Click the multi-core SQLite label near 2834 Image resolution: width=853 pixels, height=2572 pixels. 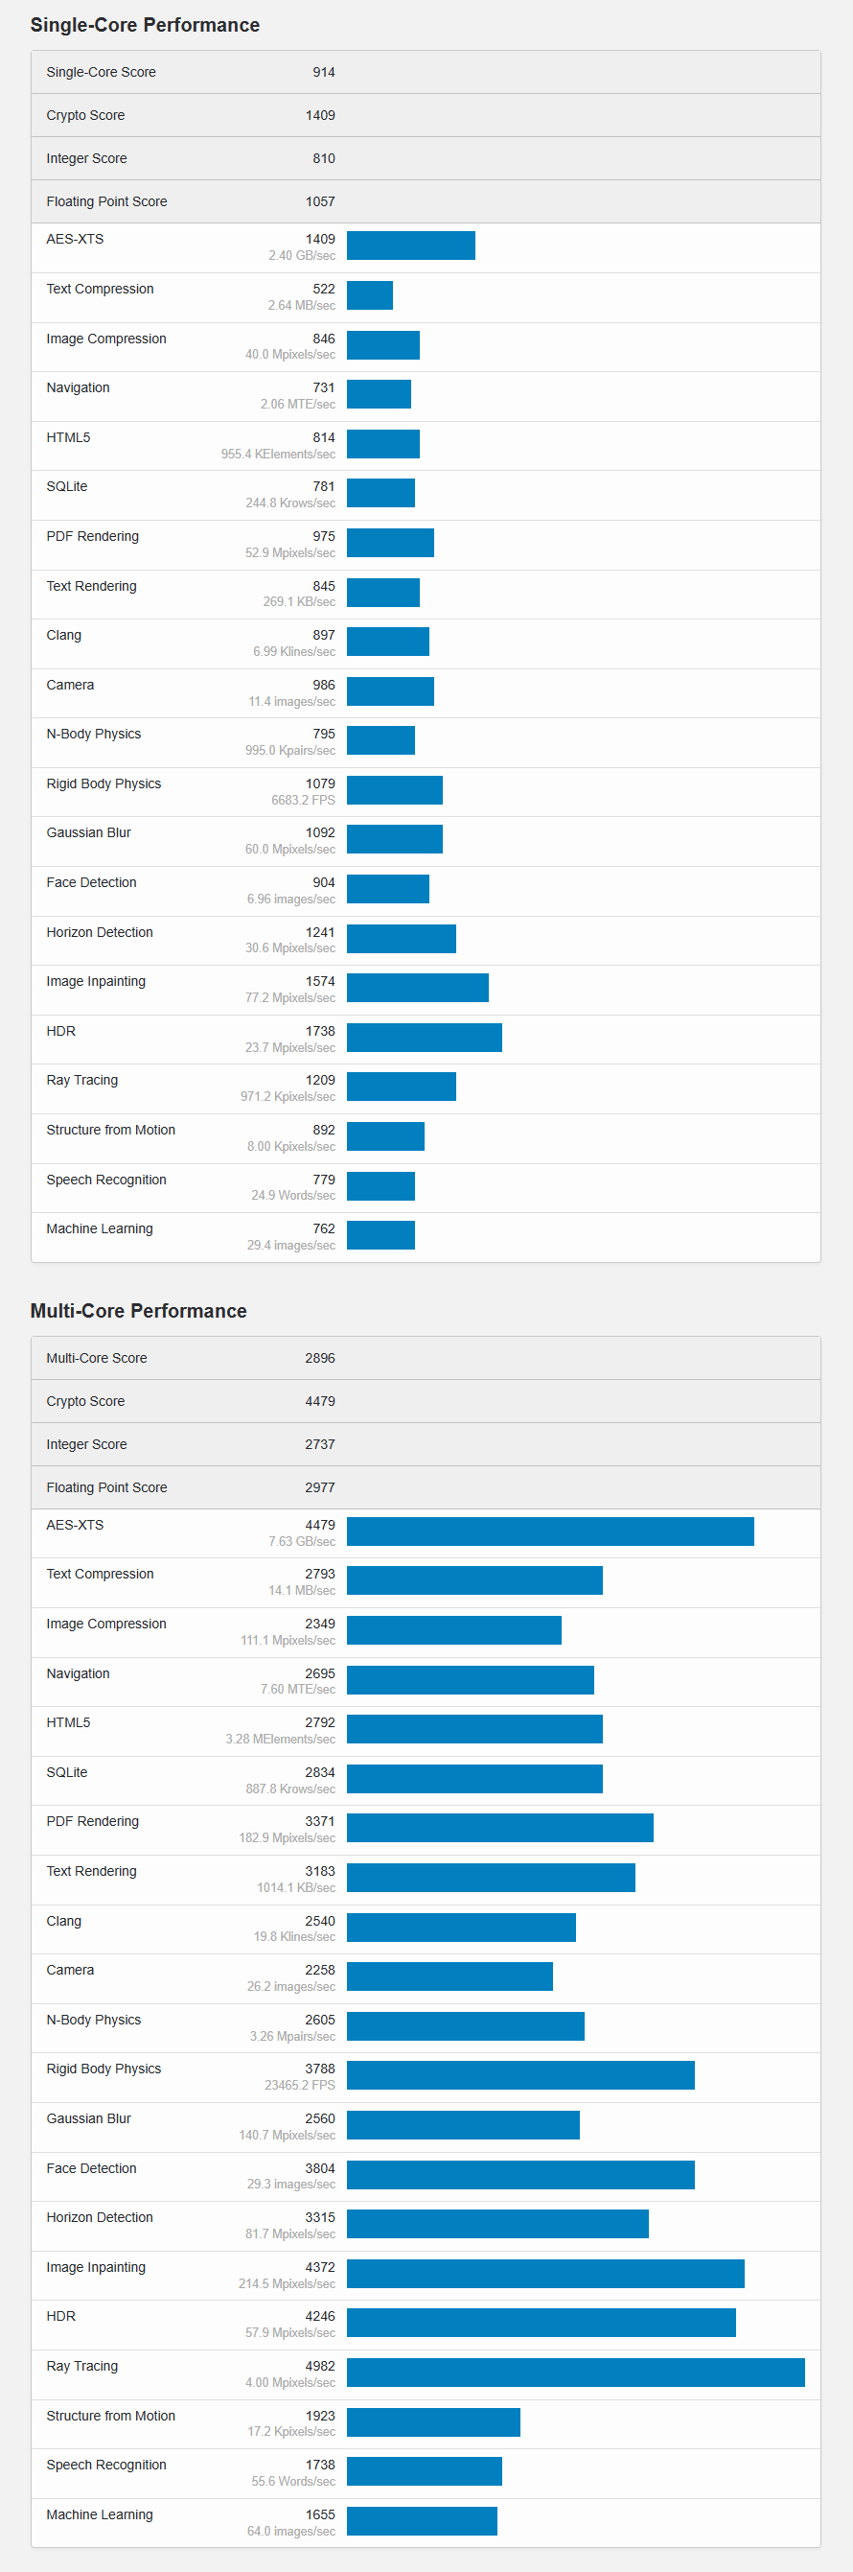click(x=66, y=1772)
